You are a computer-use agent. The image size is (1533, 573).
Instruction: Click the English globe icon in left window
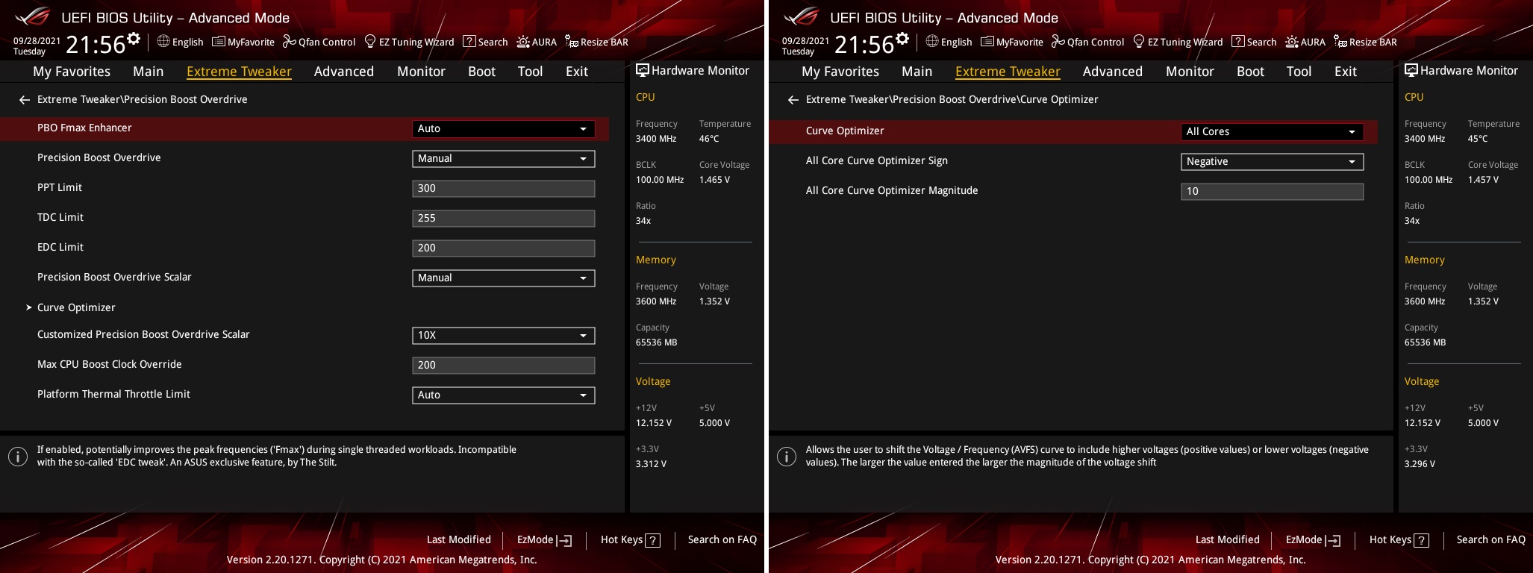163,41
